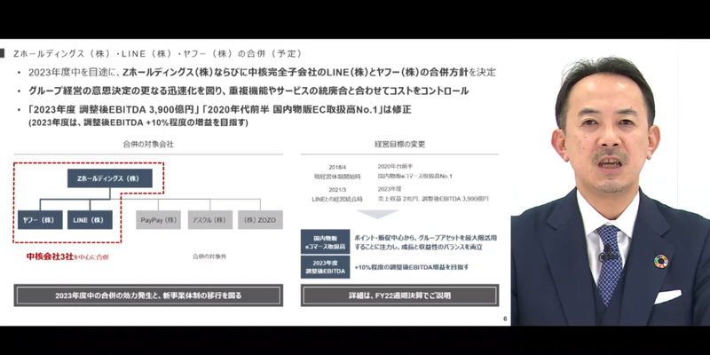This screenshot has height=355, width=710.
Task: Select the dark '国内物販 eコマース取扱高' box
Action: (x=325, y=241)
